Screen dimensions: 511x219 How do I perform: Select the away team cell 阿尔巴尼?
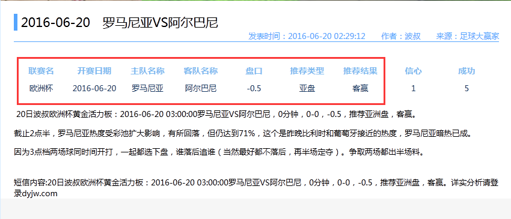200,88
